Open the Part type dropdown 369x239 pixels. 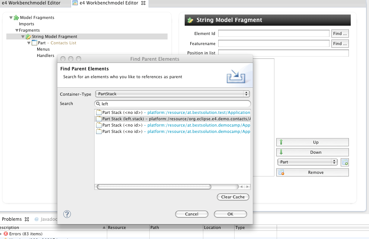[x=307, y=162]
